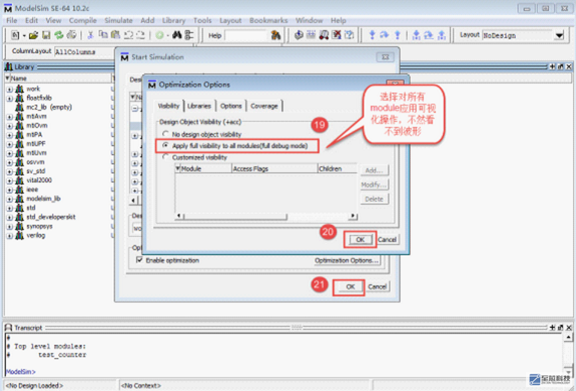This screenshot has height=391, width=576.
Task: Click the module table horizontal scrollbar
Action: [x=266, y=216]
